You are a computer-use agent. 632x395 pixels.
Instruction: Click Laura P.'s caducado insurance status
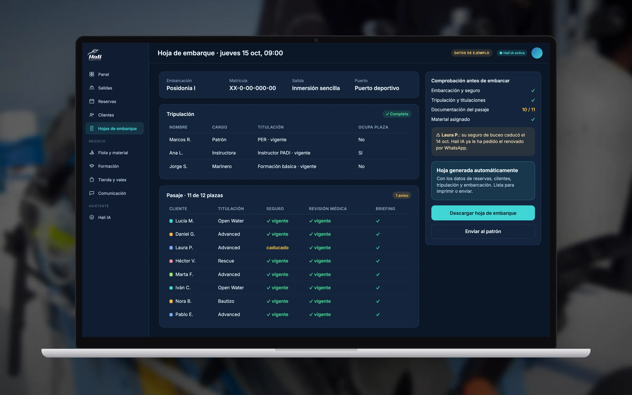[x=277, y=248]
